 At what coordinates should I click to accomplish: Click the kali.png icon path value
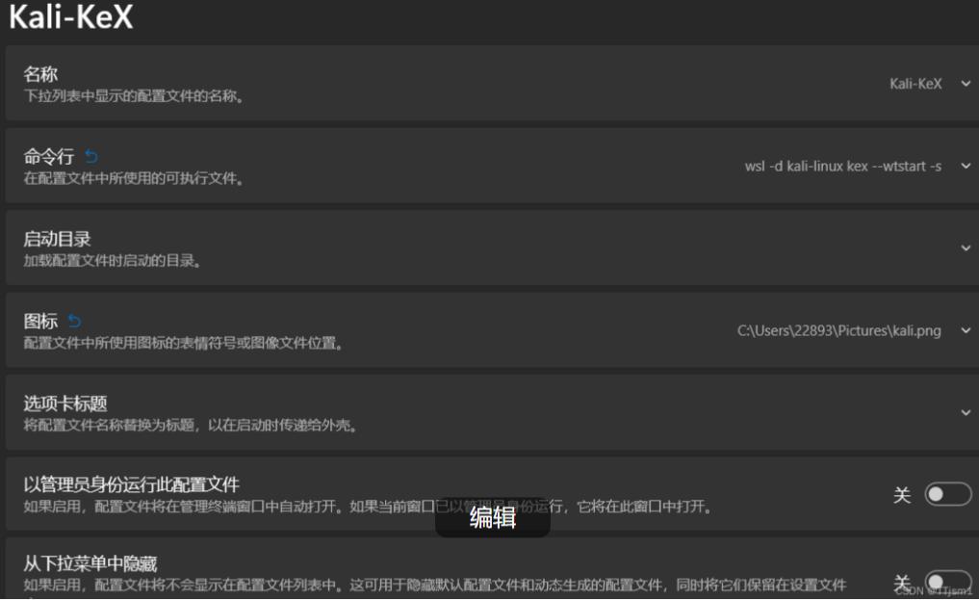point(839,330)
